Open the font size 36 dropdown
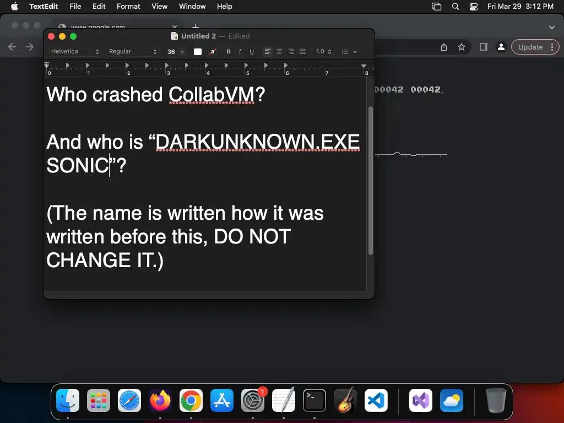 (176, 52)
